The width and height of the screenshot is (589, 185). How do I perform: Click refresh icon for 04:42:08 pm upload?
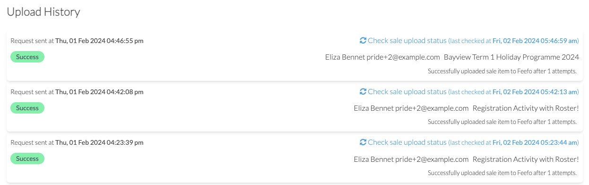(x=363, y=91)
